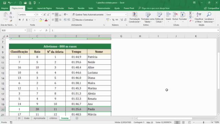
Task: Switch to Layout da Página tab
Action: pyautogui.click(x=44, y=8)
